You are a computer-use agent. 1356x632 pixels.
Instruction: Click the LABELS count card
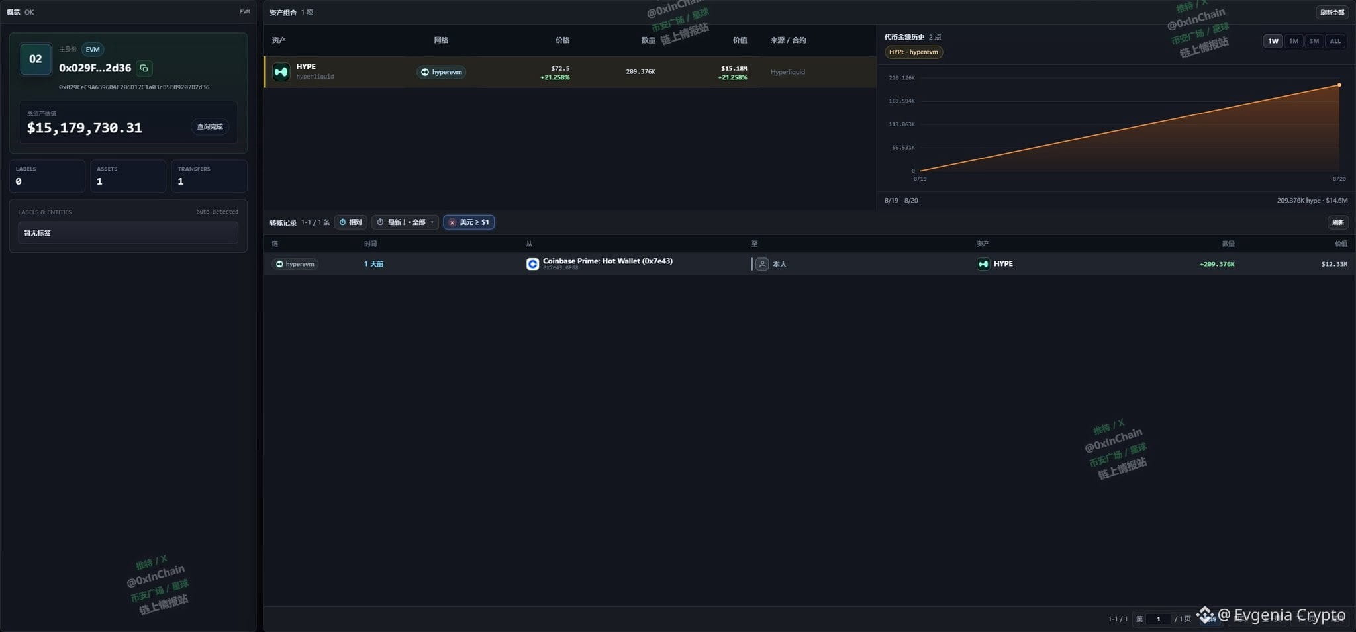point(48,176)
